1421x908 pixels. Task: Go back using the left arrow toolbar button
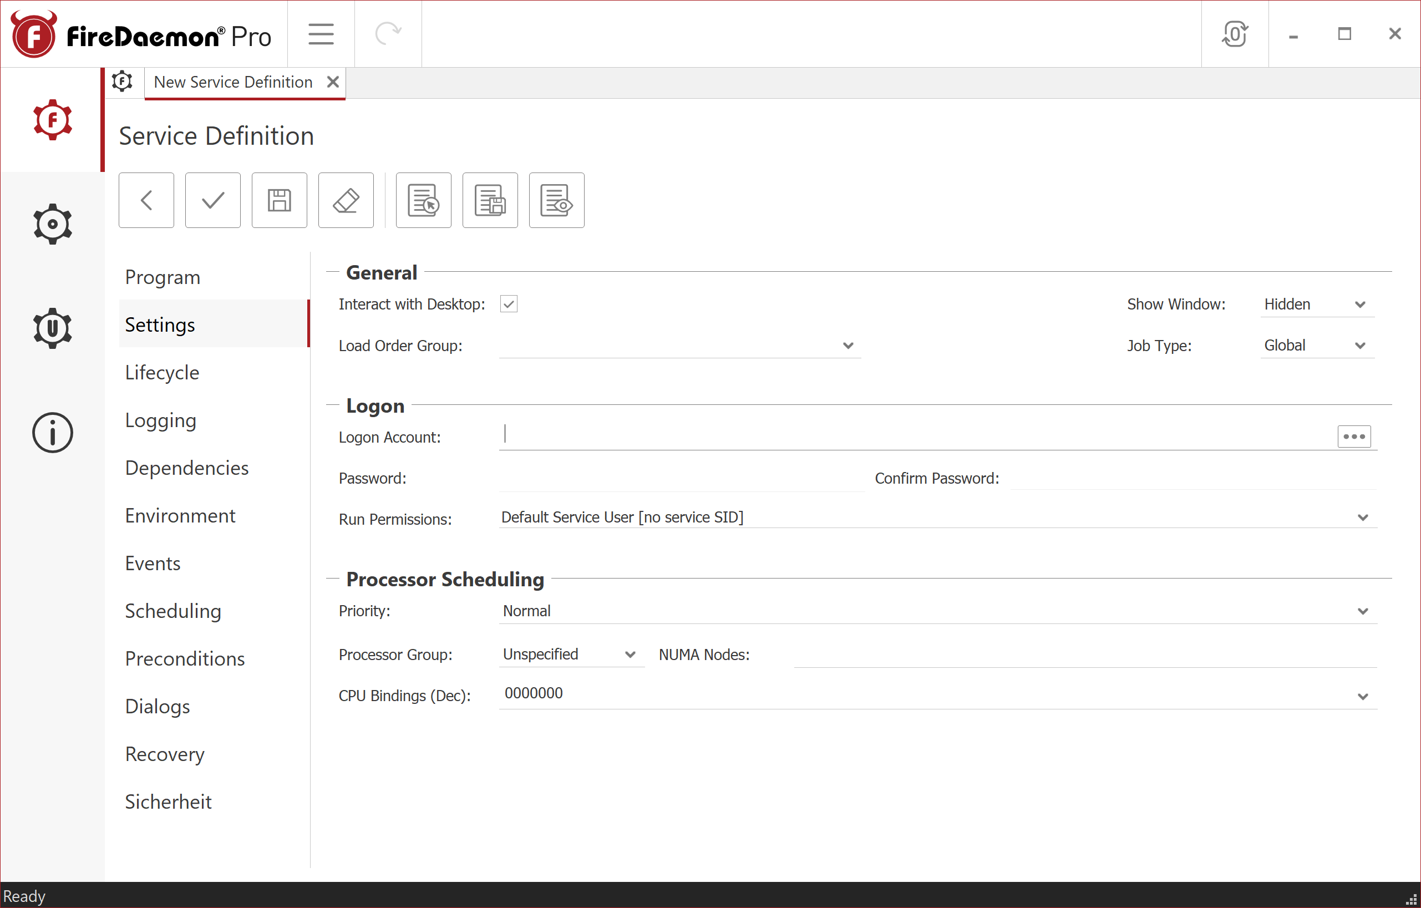(146, 200)
